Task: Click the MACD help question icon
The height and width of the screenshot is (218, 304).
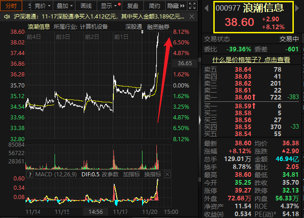Action: 30,174
